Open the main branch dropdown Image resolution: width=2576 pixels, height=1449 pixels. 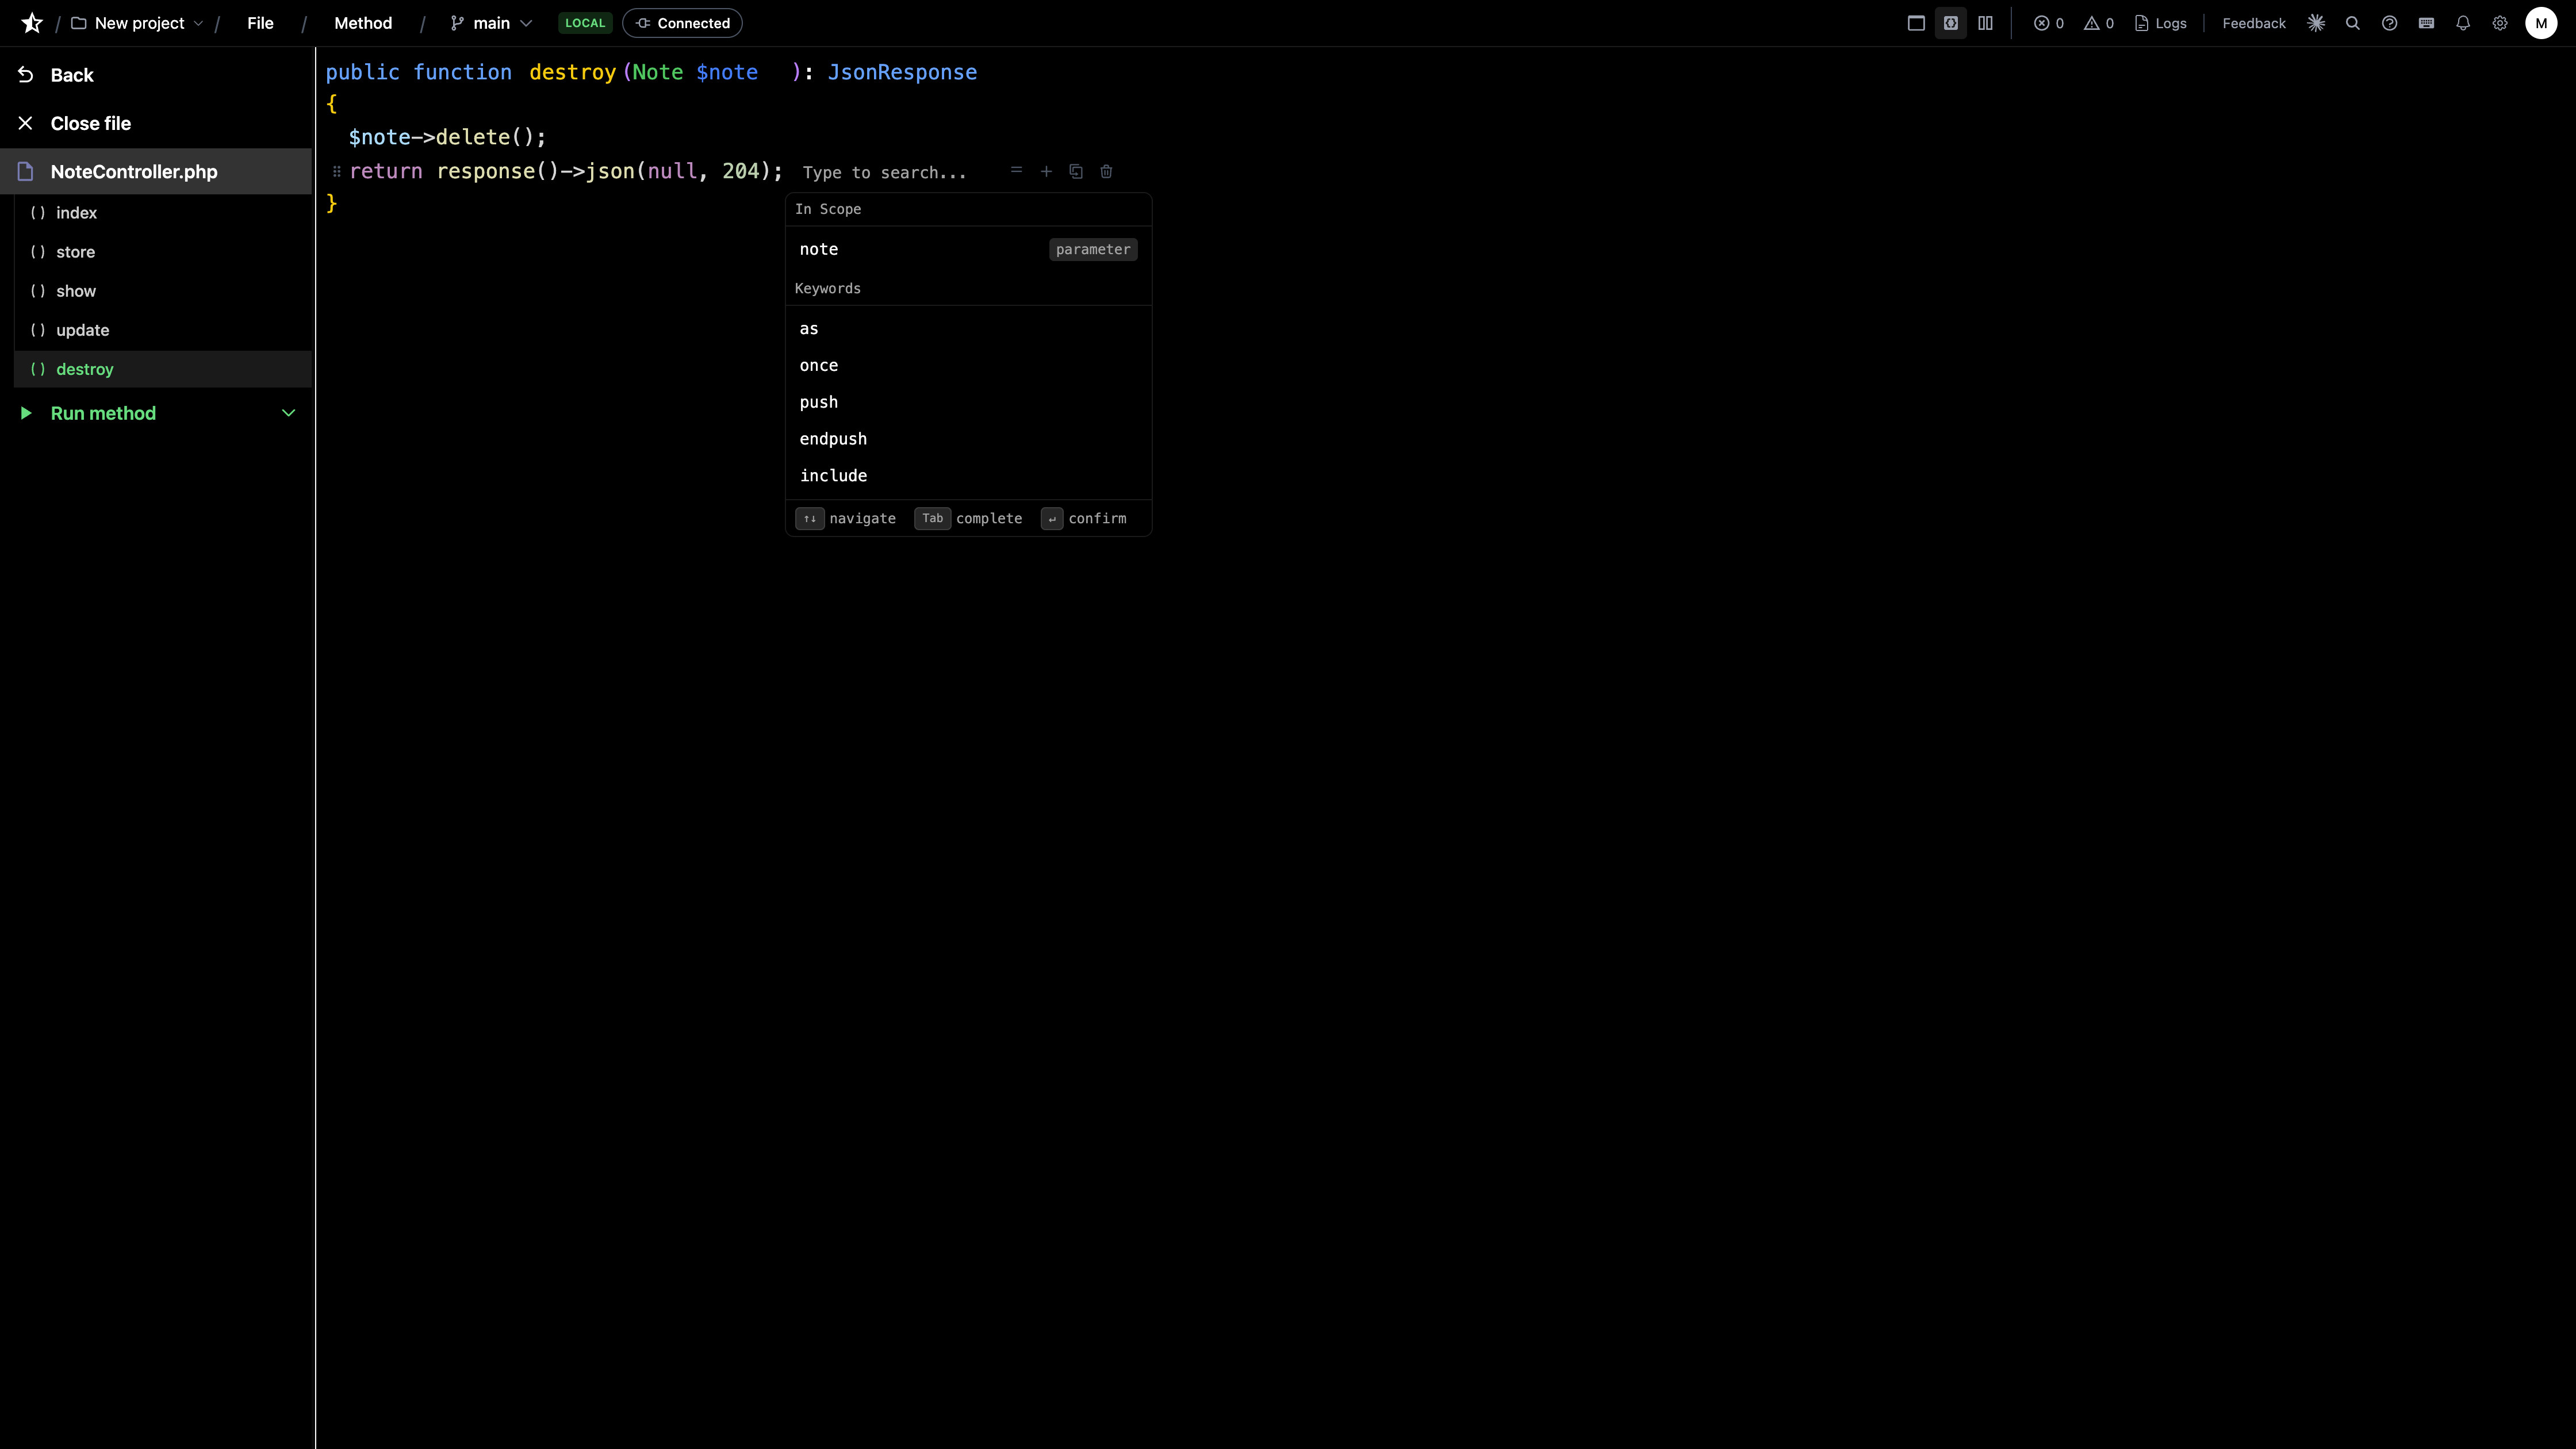pos(490,22)
